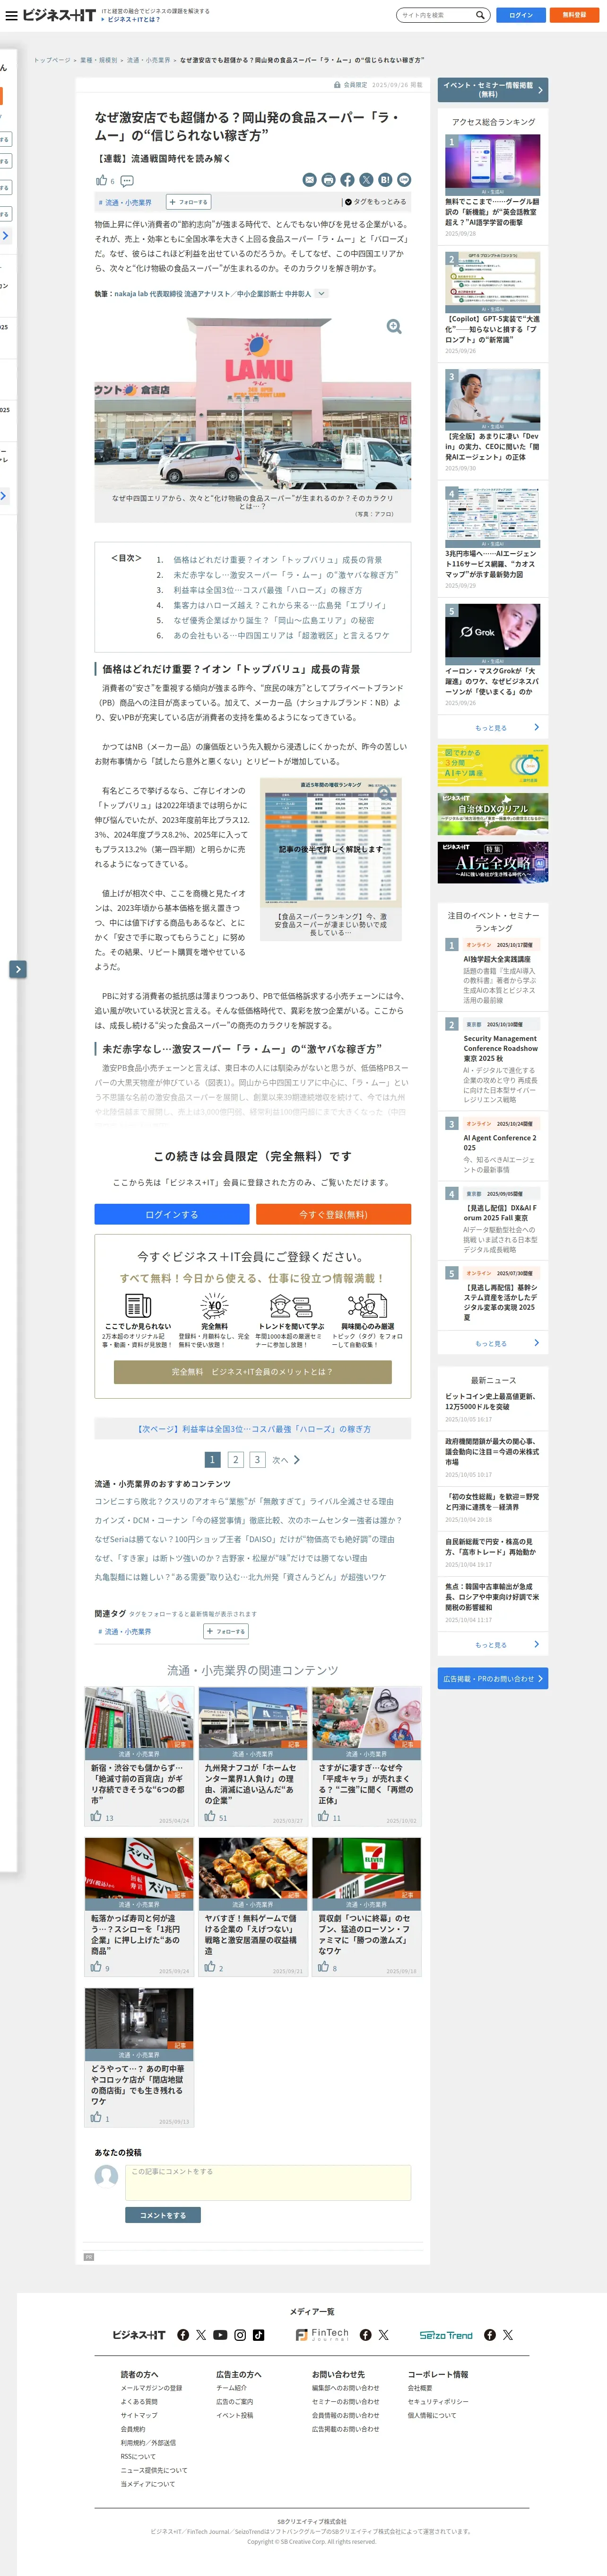Go to pagination page 2
This screenshot has width=607, height=2576.
(235, 1459)
